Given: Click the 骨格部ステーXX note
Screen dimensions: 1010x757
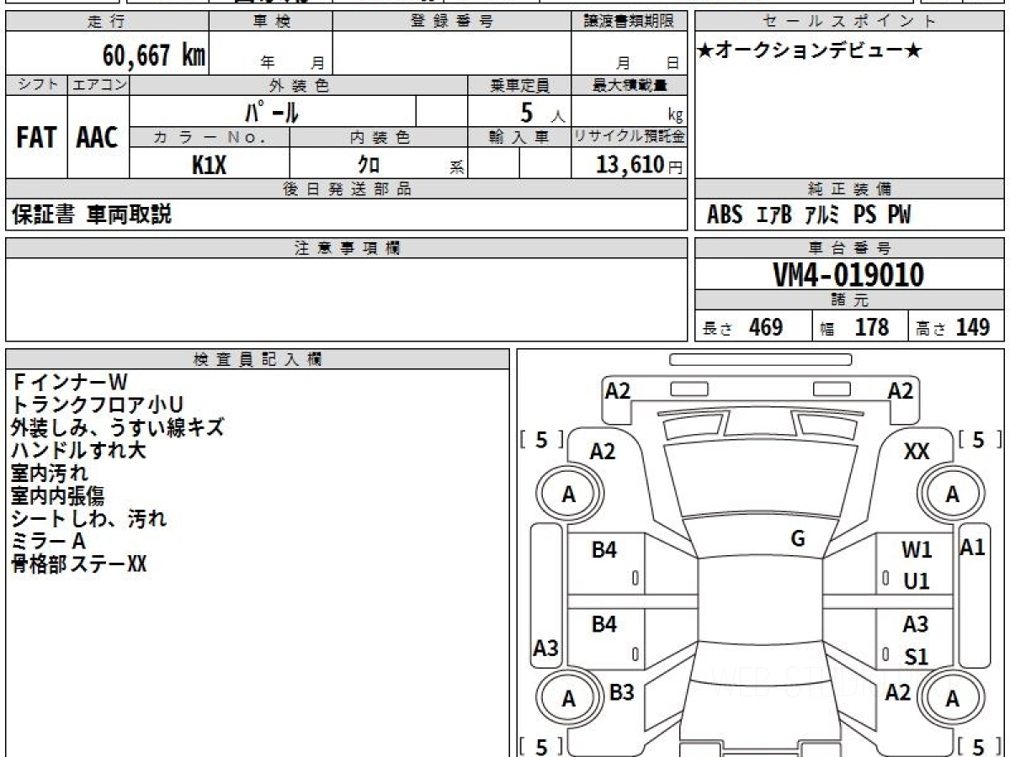Looking at the screenshot, I should (79, 564).
